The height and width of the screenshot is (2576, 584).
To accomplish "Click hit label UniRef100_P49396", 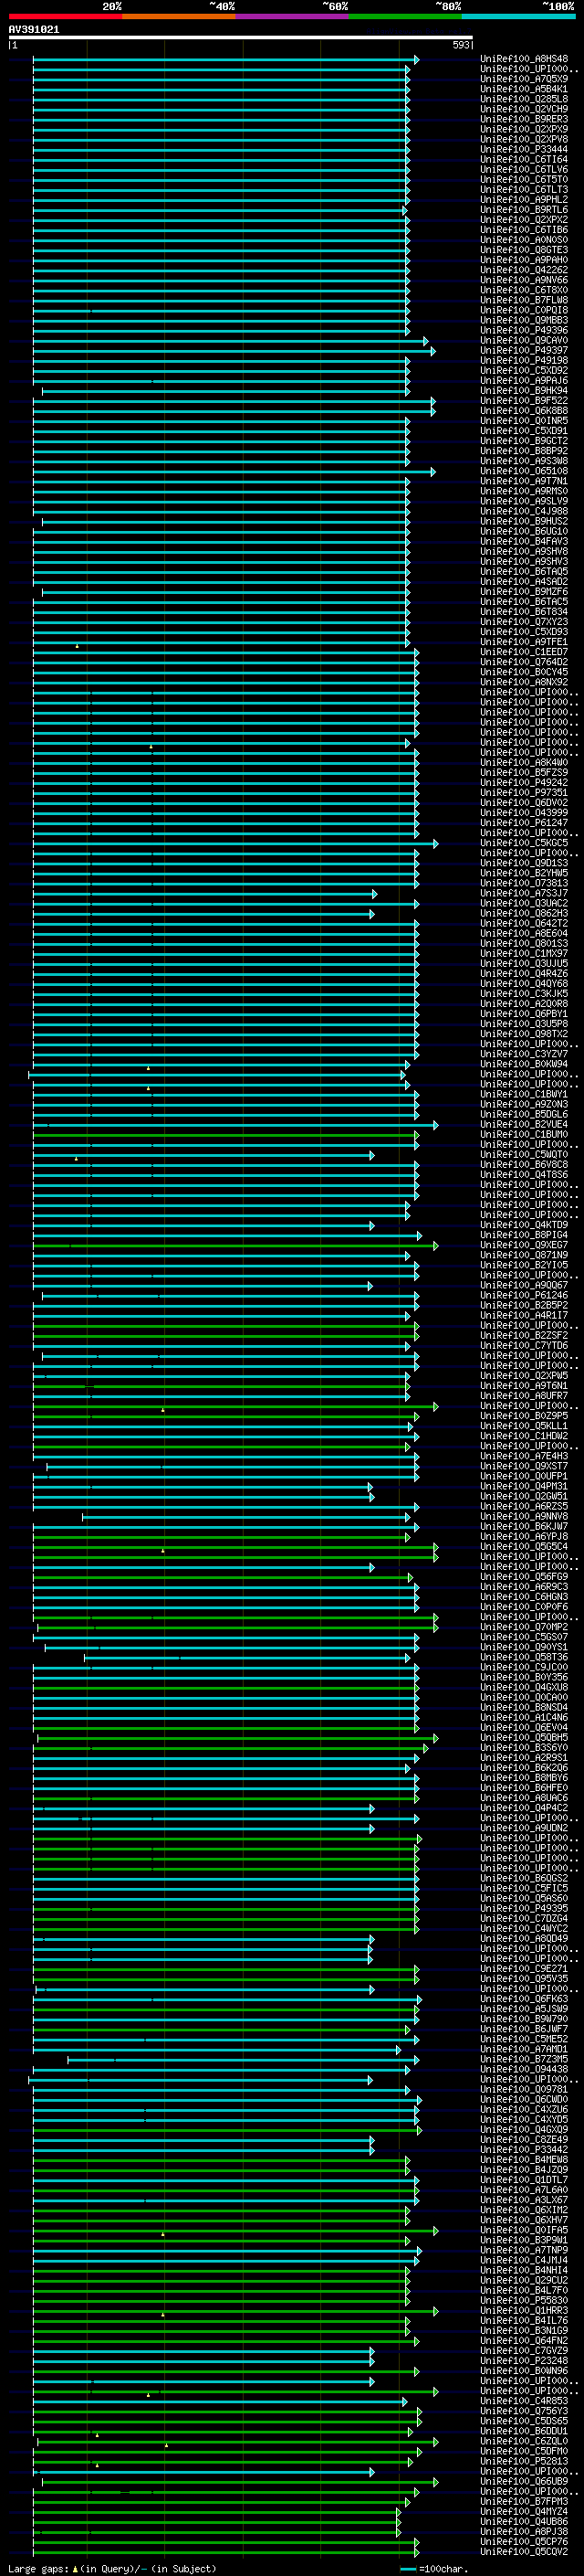I will point(524,330).
